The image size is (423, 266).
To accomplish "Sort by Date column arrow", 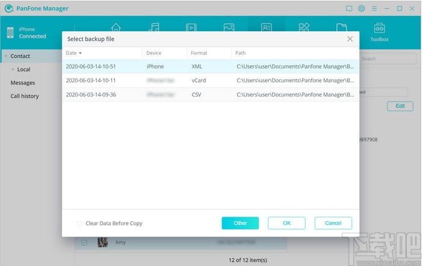I will coord(80,53).
